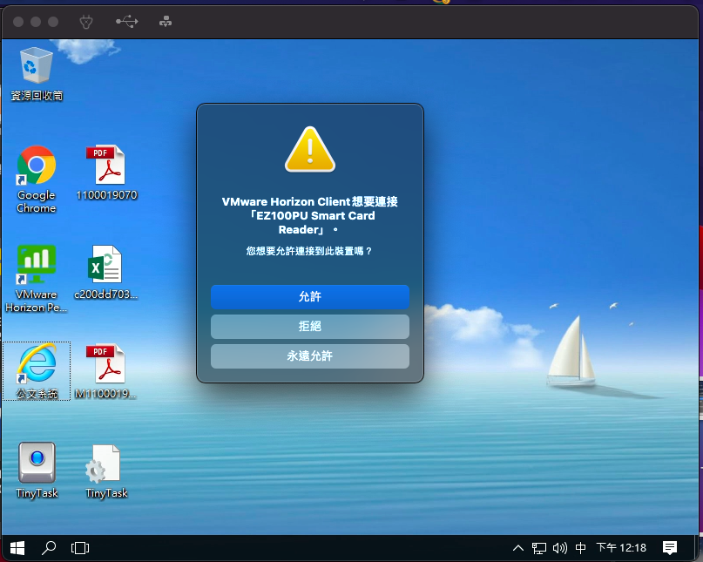Open the network devices icon in title bar

[166, 22]
